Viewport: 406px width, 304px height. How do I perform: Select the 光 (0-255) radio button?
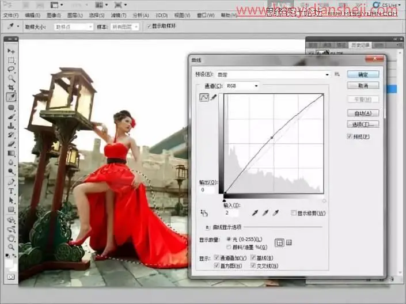229,239
